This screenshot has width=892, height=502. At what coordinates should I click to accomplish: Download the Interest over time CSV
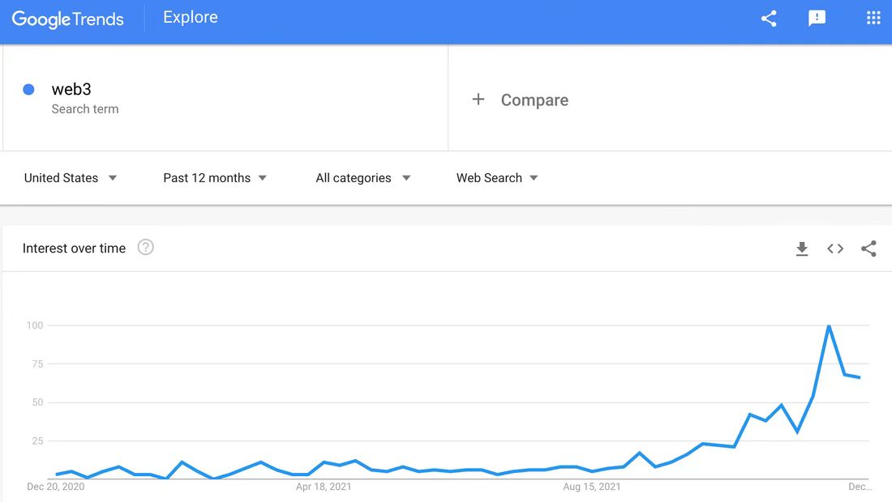(x=802, y=249)
